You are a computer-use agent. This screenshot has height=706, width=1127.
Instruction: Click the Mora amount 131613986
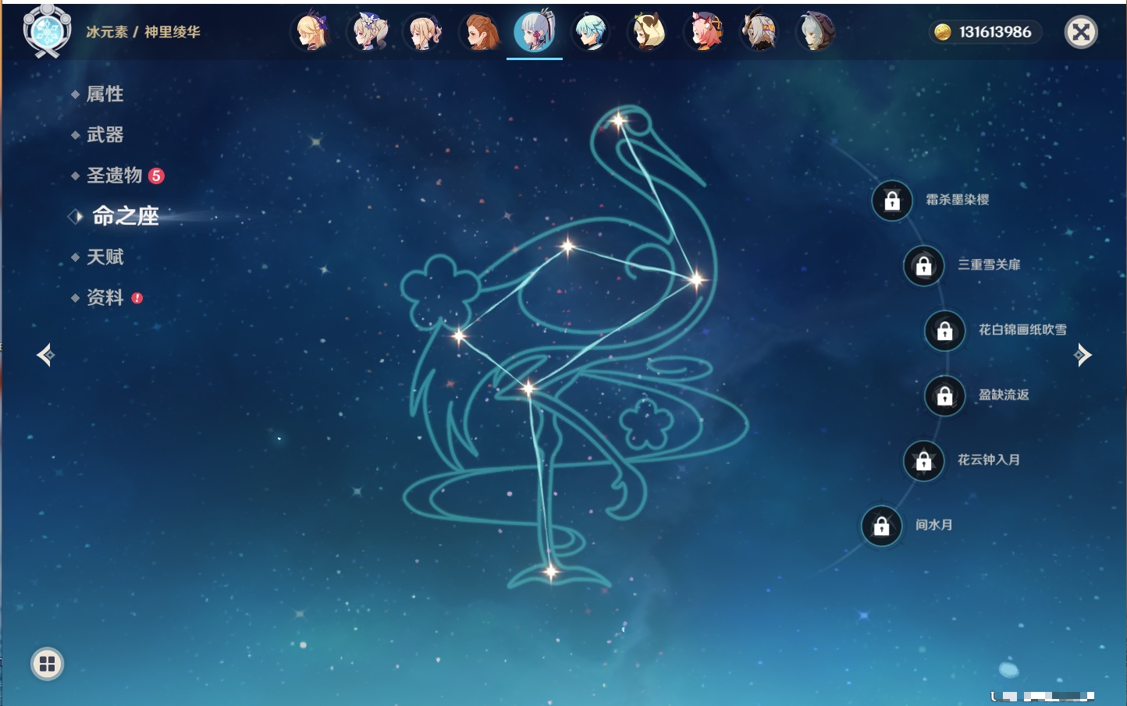tap(995, 32)
